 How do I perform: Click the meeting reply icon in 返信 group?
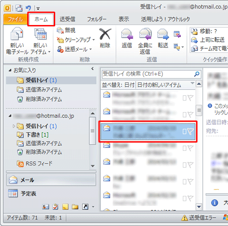click(x=177, y=34)
